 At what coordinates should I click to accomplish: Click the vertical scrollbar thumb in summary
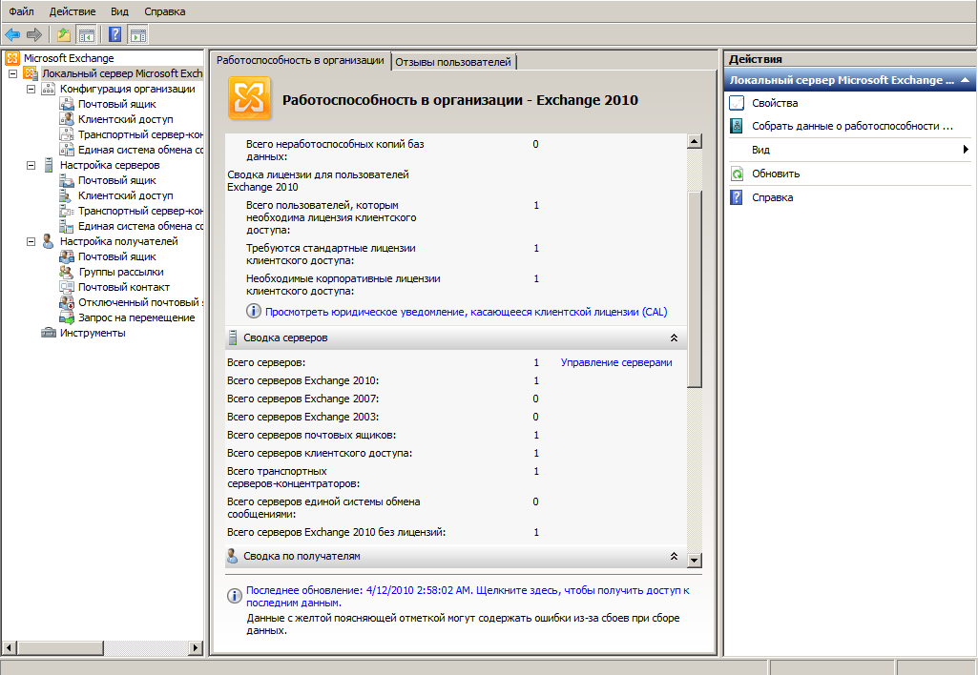tap(695, 289)
